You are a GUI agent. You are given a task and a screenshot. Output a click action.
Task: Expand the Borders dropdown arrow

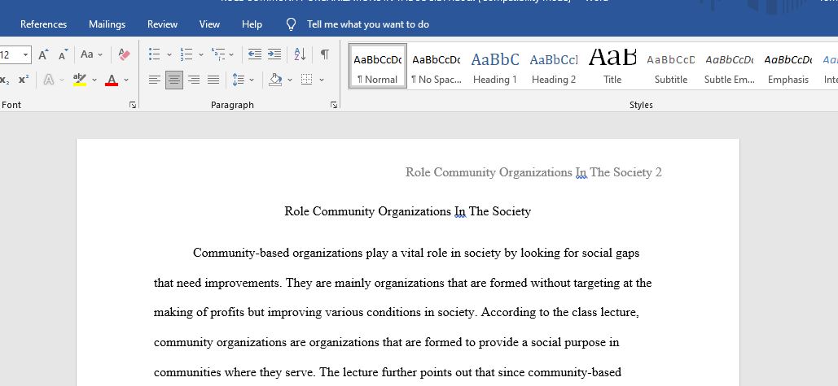[322, 80]
